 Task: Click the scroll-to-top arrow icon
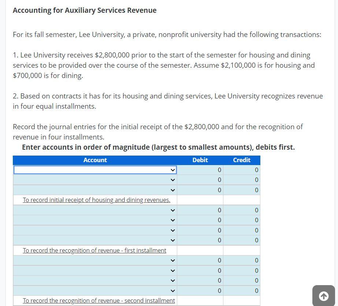pos(323,296)
